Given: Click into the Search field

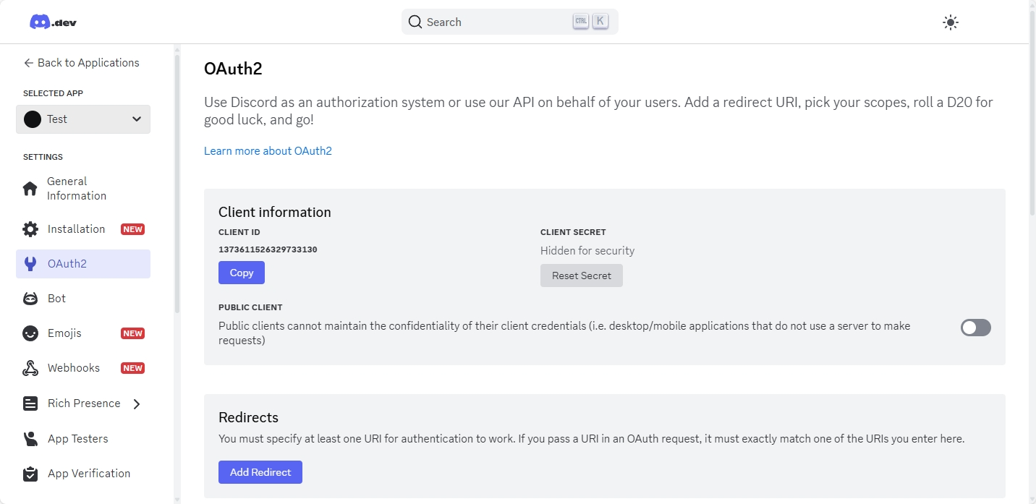Looking at the screenshot, I should [510, 22].
